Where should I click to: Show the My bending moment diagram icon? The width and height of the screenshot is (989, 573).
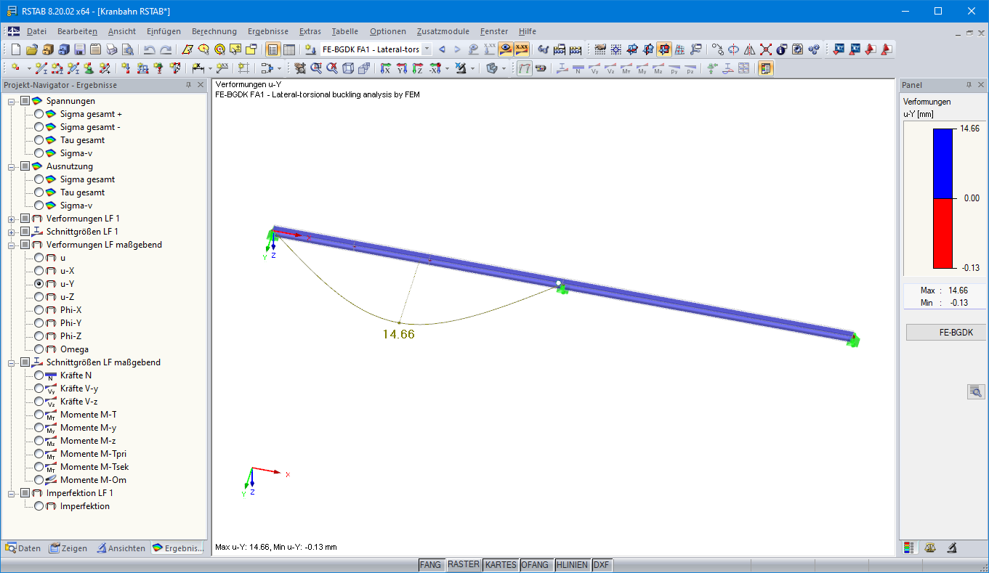(x=642, y=68)
